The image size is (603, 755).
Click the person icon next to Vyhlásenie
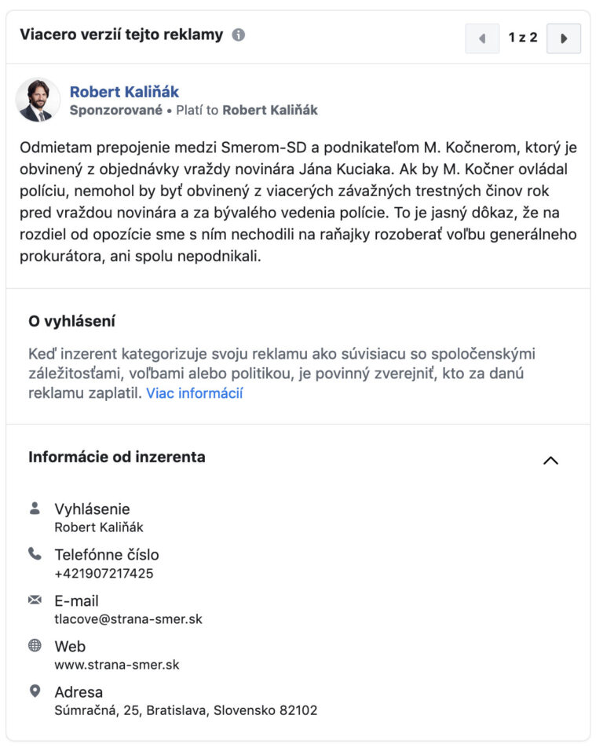pyautogui.click(x=35, y=509)
